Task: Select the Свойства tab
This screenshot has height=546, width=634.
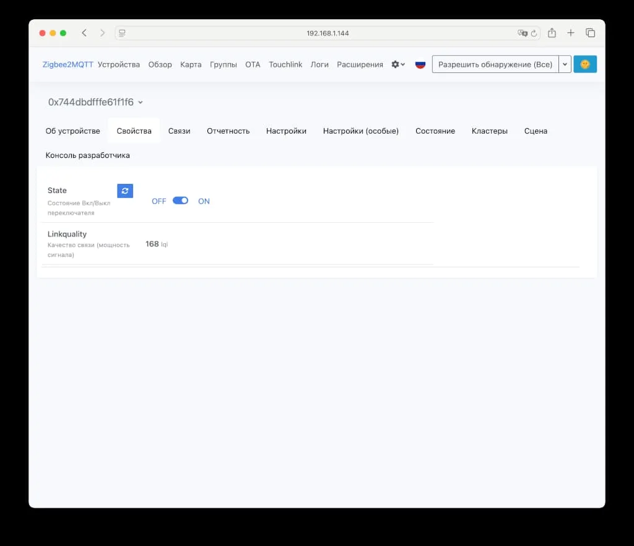Action: [x=134, y=131]
